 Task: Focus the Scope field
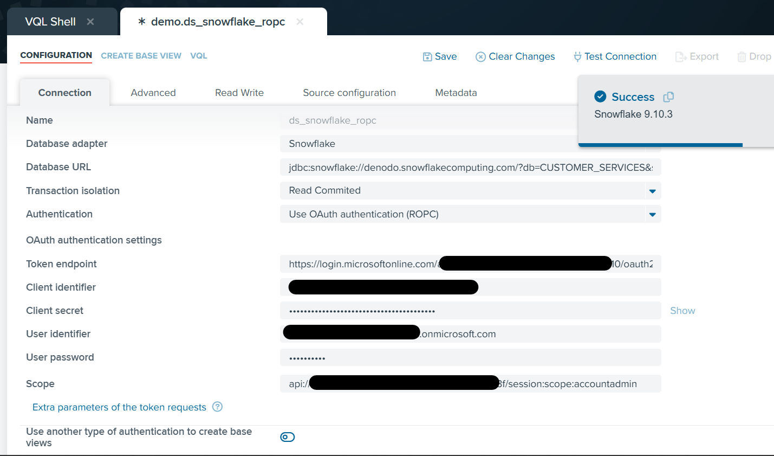471,383
